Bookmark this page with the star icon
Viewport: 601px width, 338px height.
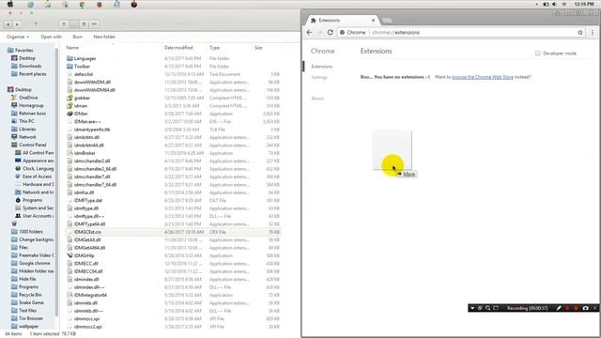point(580,33)
